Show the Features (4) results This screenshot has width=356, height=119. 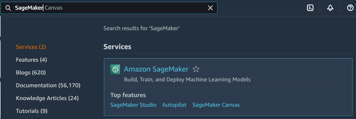(31, 60)
